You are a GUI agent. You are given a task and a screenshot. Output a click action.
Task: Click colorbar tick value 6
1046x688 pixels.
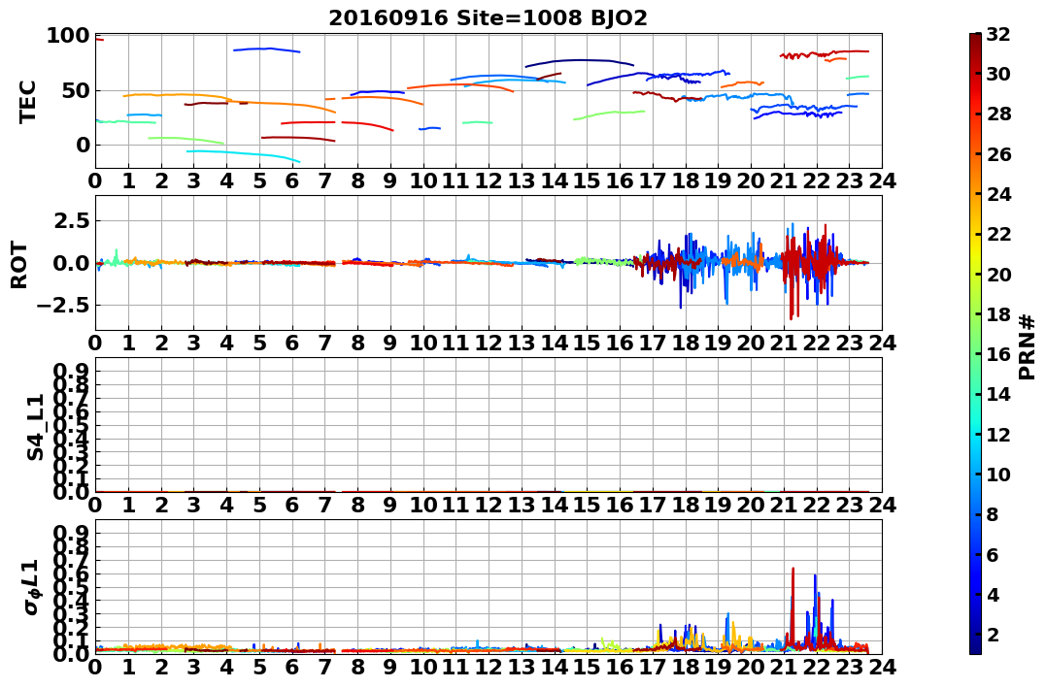[993, 554]
